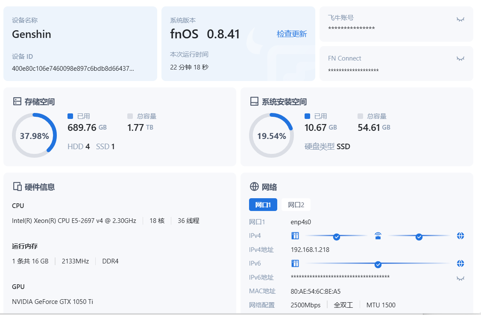Screen dimensions: 481x315
Task: Select the 网口1 tab
Action: tap(263, 205)
